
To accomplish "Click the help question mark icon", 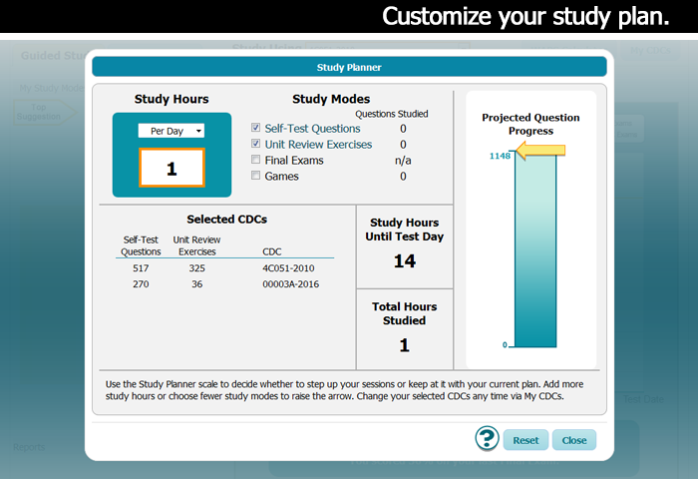I will pyautogui.click(x=487, y=439).
